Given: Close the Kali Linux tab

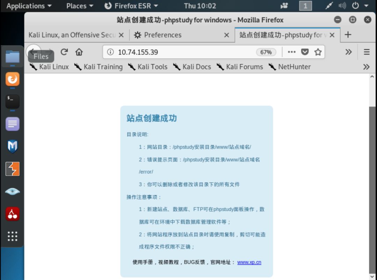Looking at the screenshot, I should coord(121,35).
